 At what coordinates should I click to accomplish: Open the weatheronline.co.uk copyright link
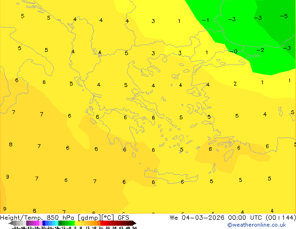(256, 225)
